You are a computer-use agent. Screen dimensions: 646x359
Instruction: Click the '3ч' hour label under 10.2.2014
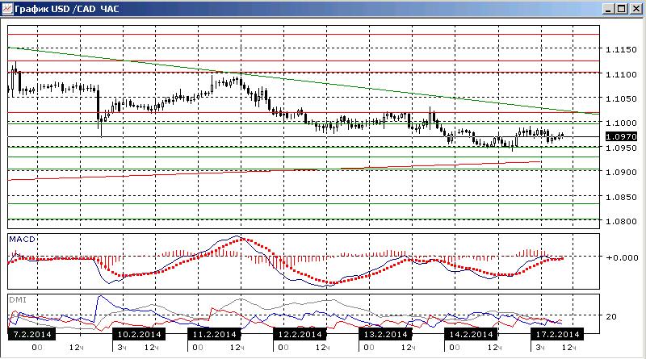coord(122,348)
